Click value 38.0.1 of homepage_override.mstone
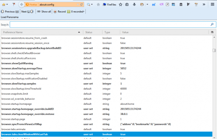 (124, 114)
